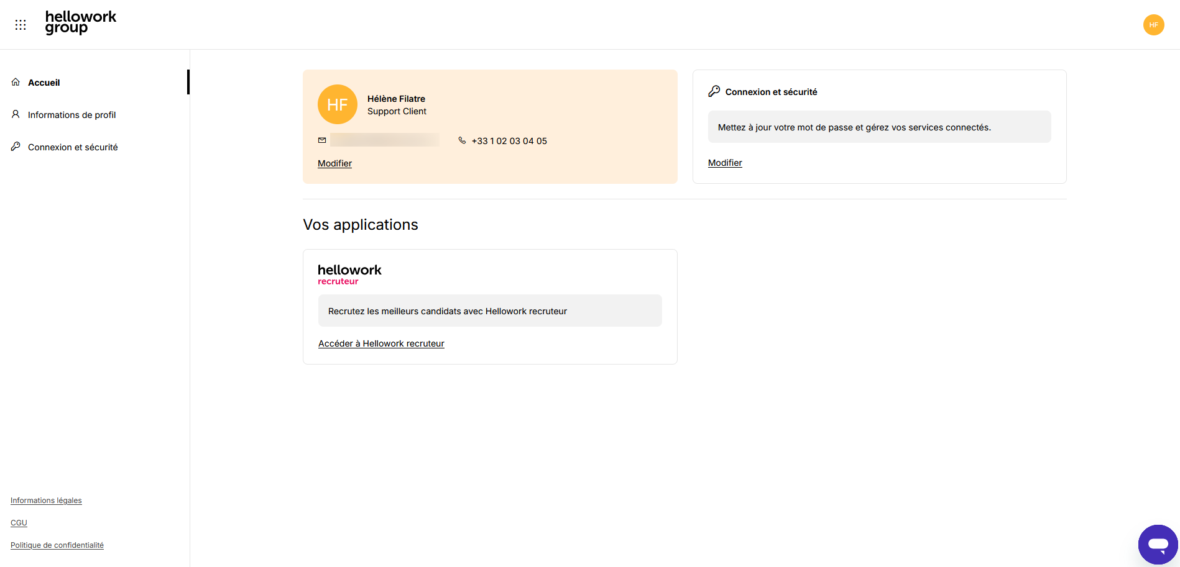Click the key icon beside Connexion et sécurité heading
Image resolution: width=1180 pixels, height=567 pixels.
point(714,91)
